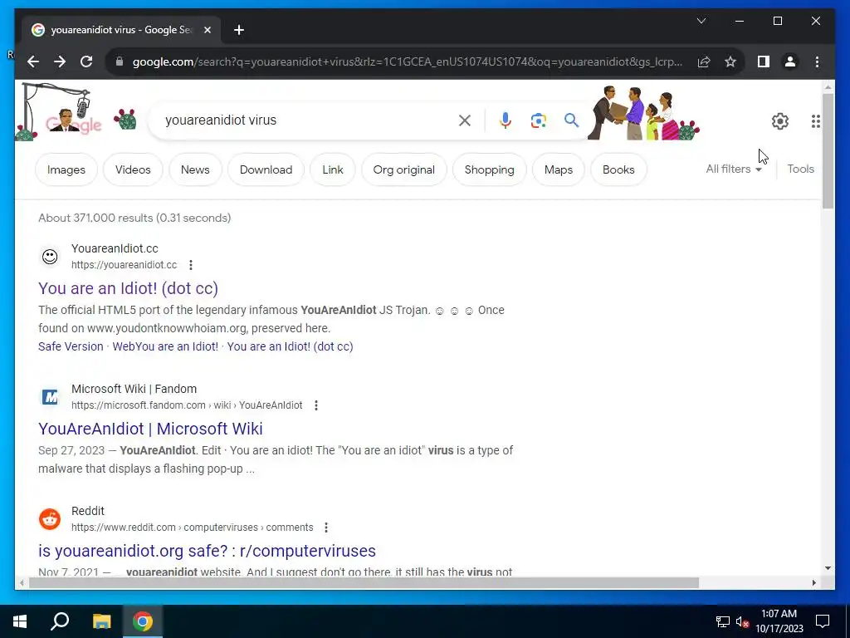The height and width of the screenshot is (638, 850).
Task: Open the Chrome profile avatar
Action: (x=790, y=61)
